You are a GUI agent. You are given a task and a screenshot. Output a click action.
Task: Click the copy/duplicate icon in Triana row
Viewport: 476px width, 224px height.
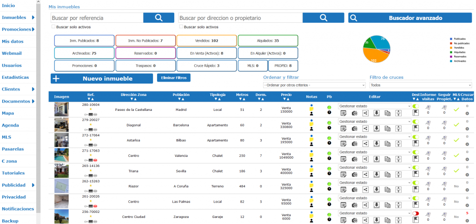(387, 174)
